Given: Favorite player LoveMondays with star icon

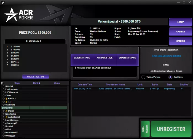Looking at the screenshot, I should coord(4,120).
